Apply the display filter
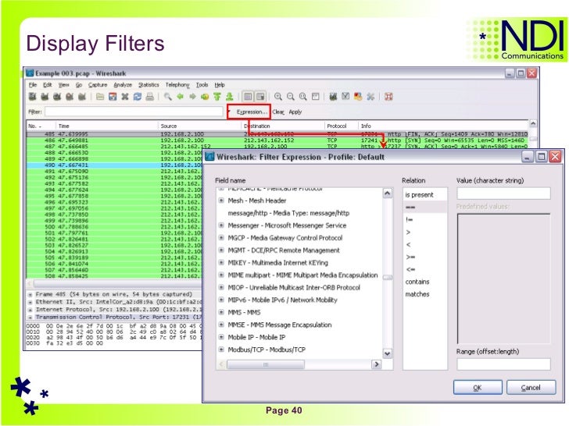 click(x=295, y=112)
